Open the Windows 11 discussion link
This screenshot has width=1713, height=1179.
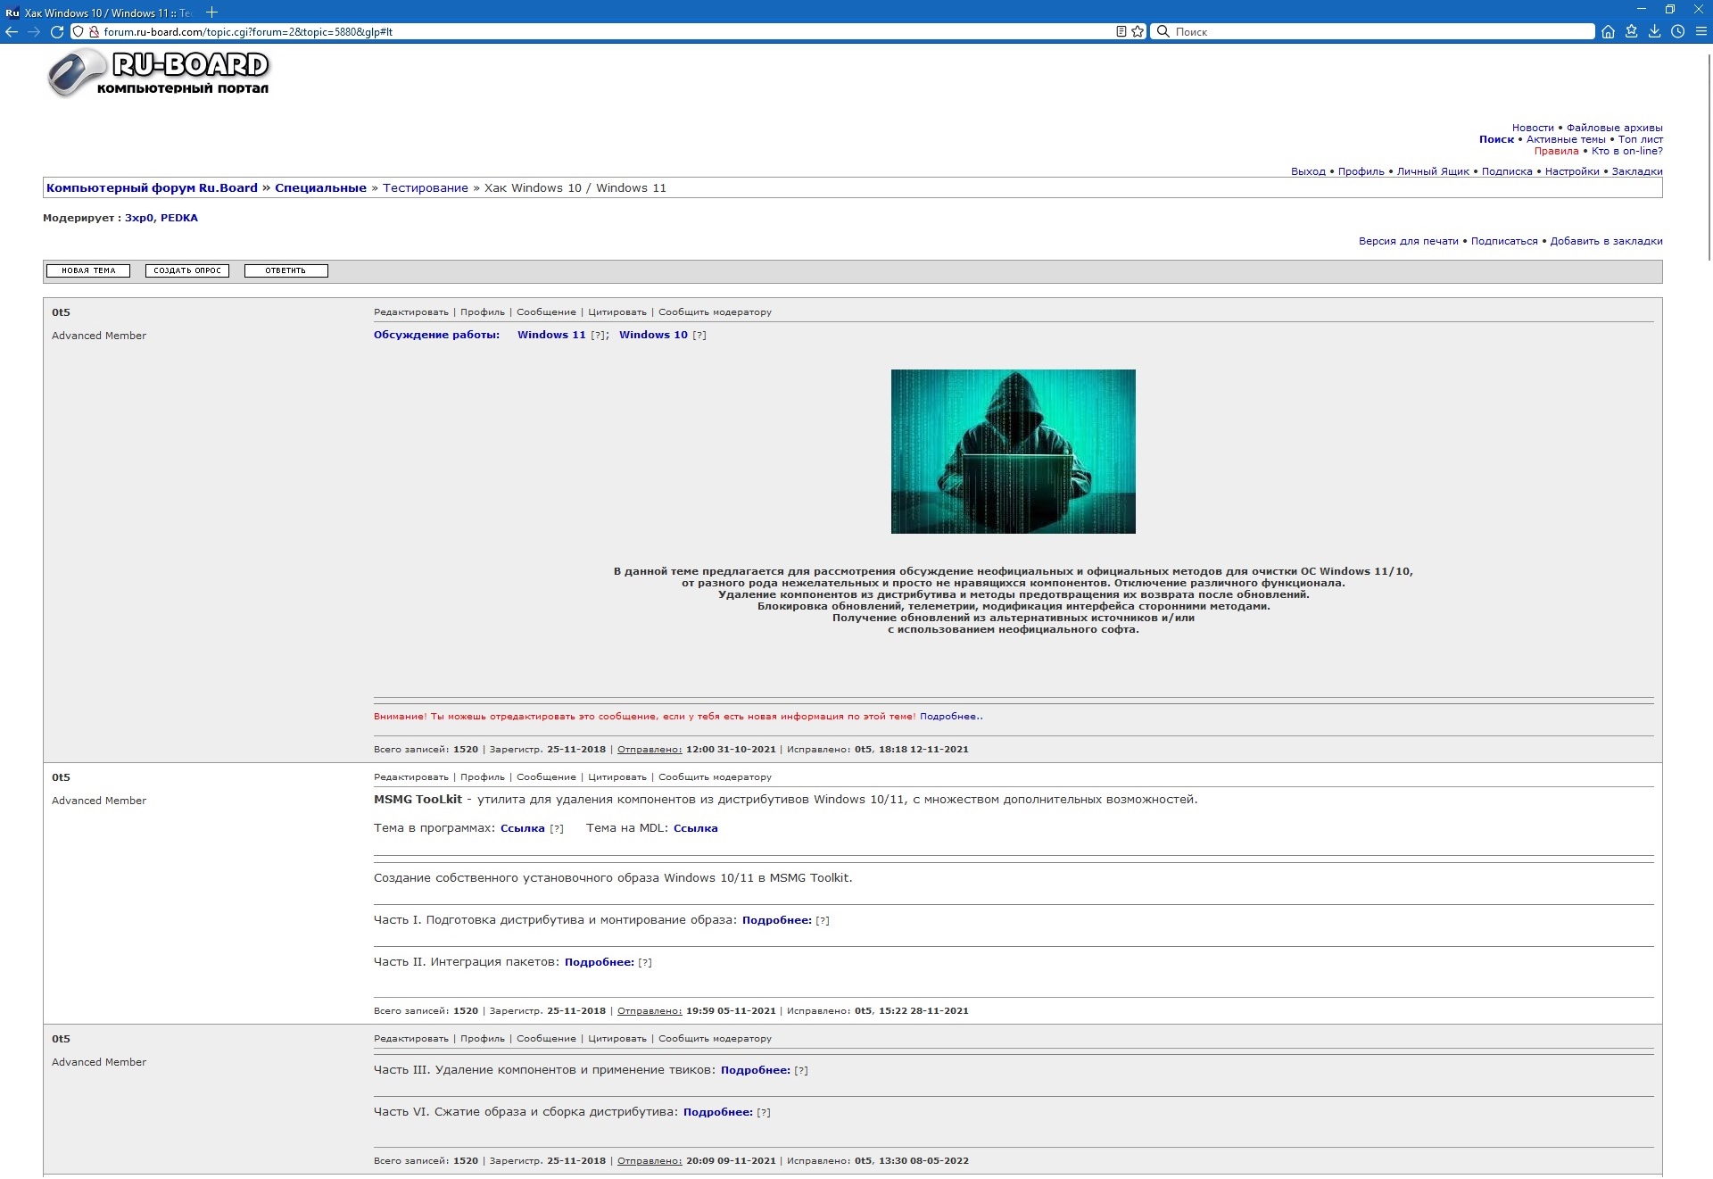point(551,335)
